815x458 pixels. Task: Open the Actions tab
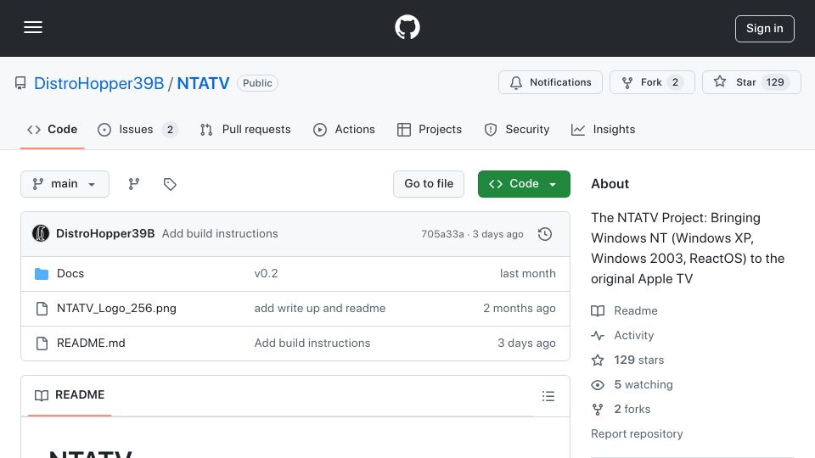pyautogui.click(x=344, y=129)
